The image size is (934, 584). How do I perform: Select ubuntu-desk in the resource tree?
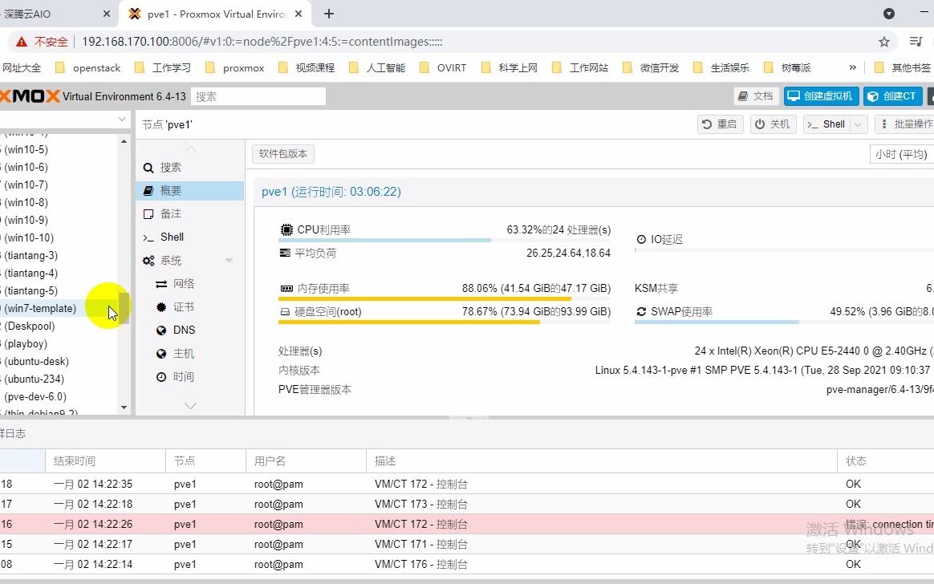tap(36, 361)
